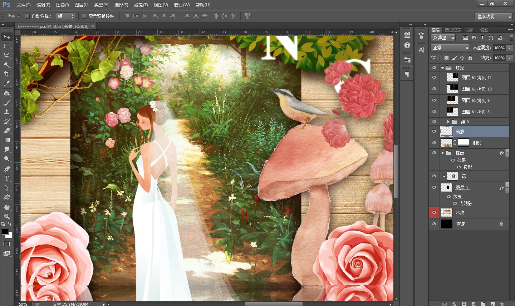Enable the 自动选择 checkbox
Viewport: 515px width, 306px height.
coord(27,16)
